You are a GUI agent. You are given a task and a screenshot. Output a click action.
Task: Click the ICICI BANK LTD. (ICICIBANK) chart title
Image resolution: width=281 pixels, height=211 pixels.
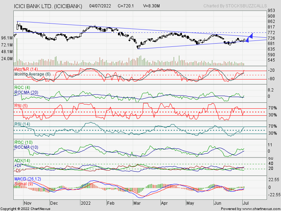coord(48,6)
